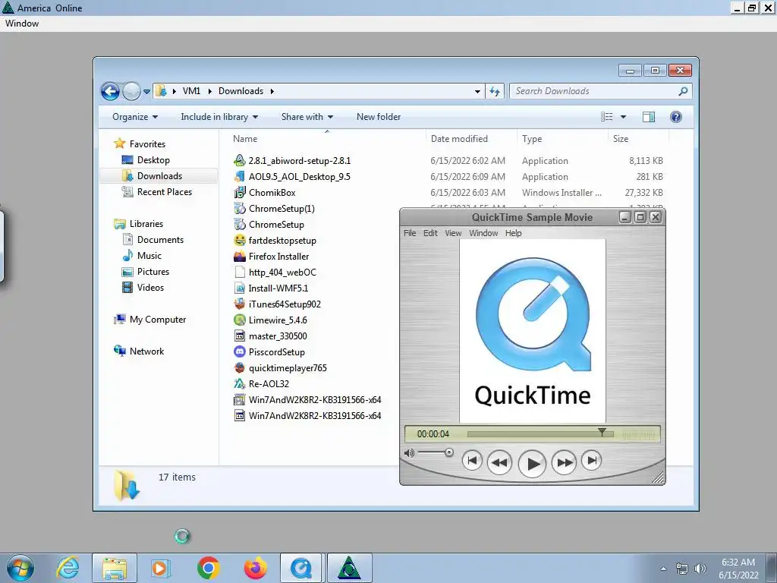777x583 pixels.
Task: Open Windows Media Player taskbar icon
Action: point(160,568)
